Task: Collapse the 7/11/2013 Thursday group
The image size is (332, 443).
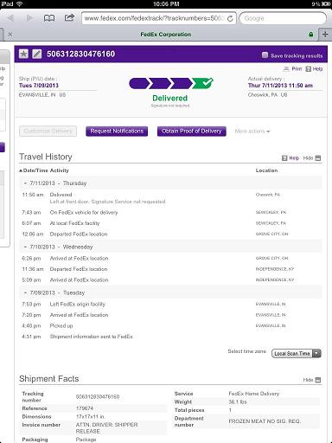Action: point(26,183)
